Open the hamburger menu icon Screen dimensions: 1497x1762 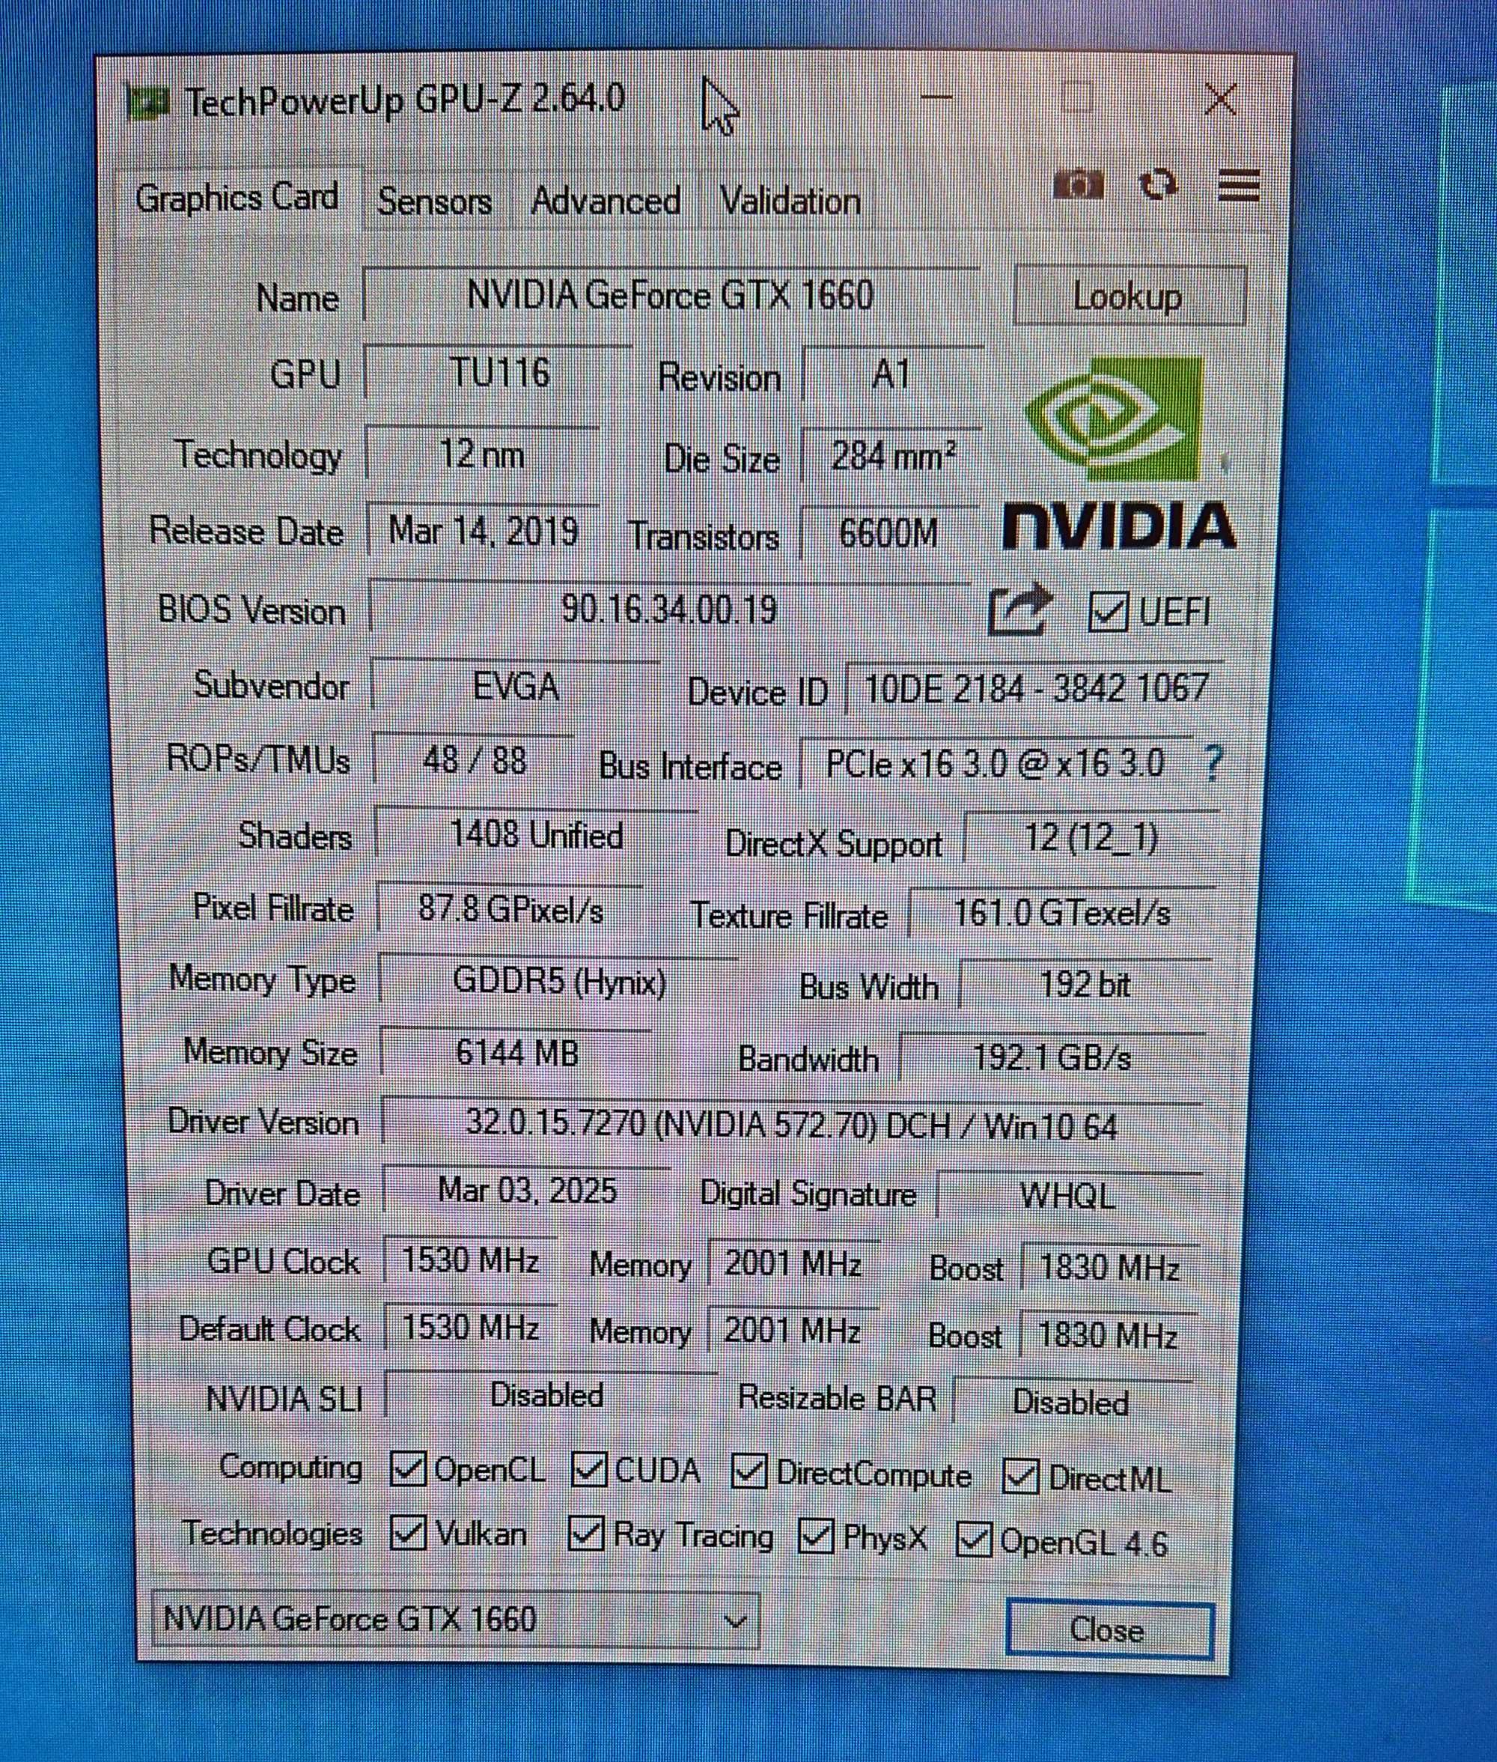(1238, 185)
